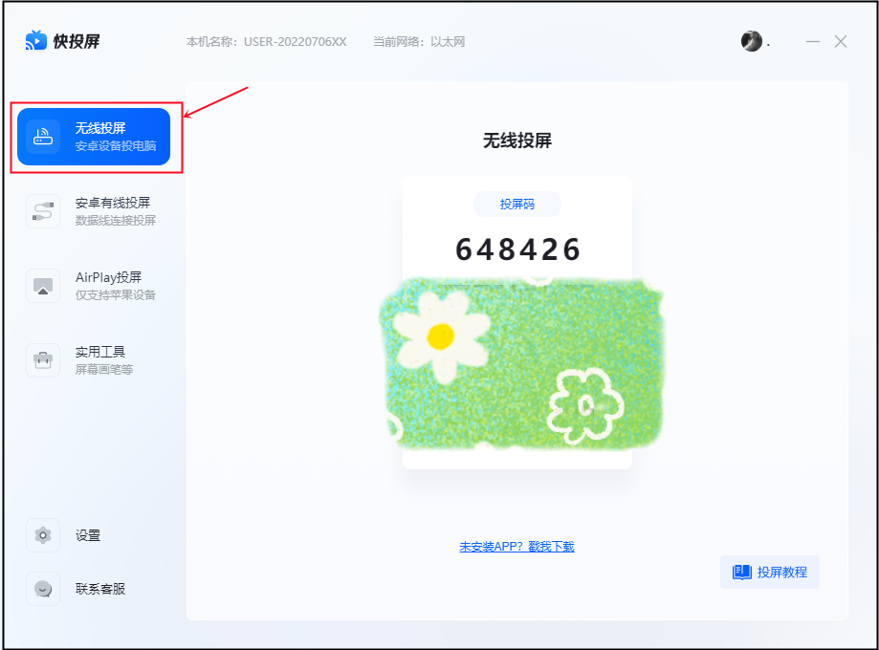Click the 未安装APP?戳我下载 link
Viewport: 879px width, 650px height.
point(516,547)
